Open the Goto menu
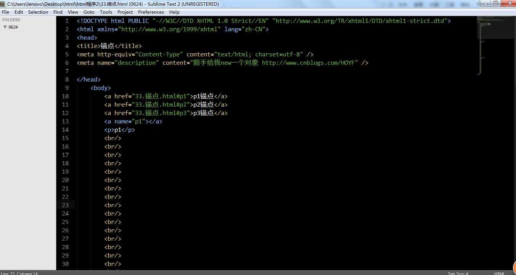This screenshot has height=275, width=516. coord(89,12)
